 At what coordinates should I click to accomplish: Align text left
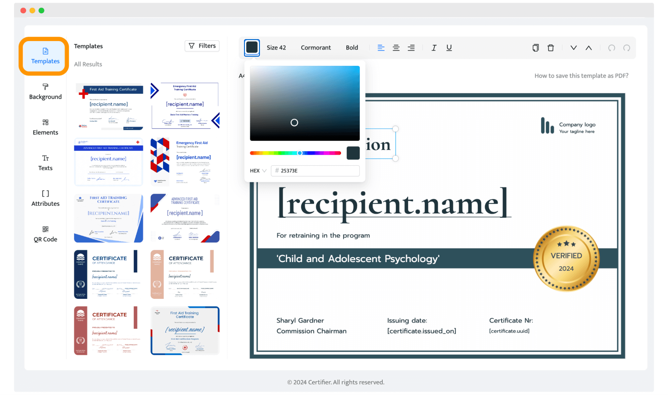point(381,48)
